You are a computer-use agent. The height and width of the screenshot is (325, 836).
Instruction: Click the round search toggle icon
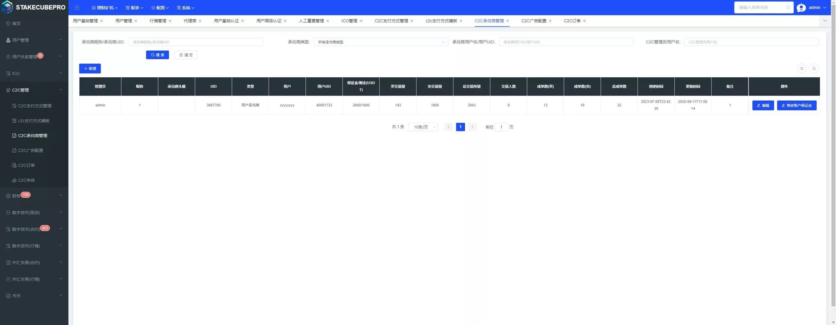pyautogui.click(x=814, y=69)
